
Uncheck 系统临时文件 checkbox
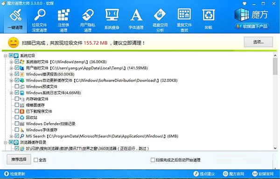17,62
